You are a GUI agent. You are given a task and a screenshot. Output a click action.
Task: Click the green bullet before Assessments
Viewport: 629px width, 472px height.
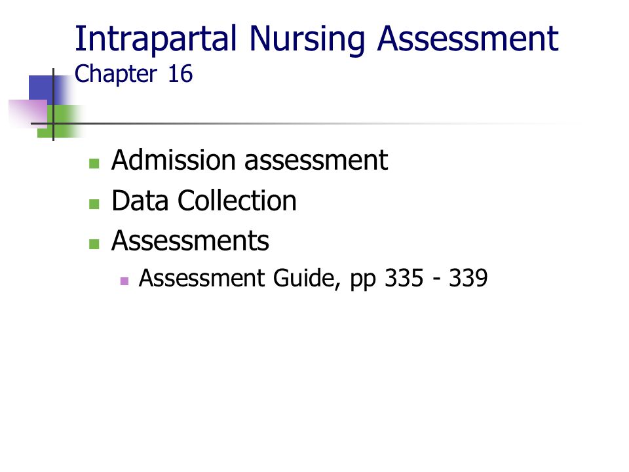[x=94, y=244]
